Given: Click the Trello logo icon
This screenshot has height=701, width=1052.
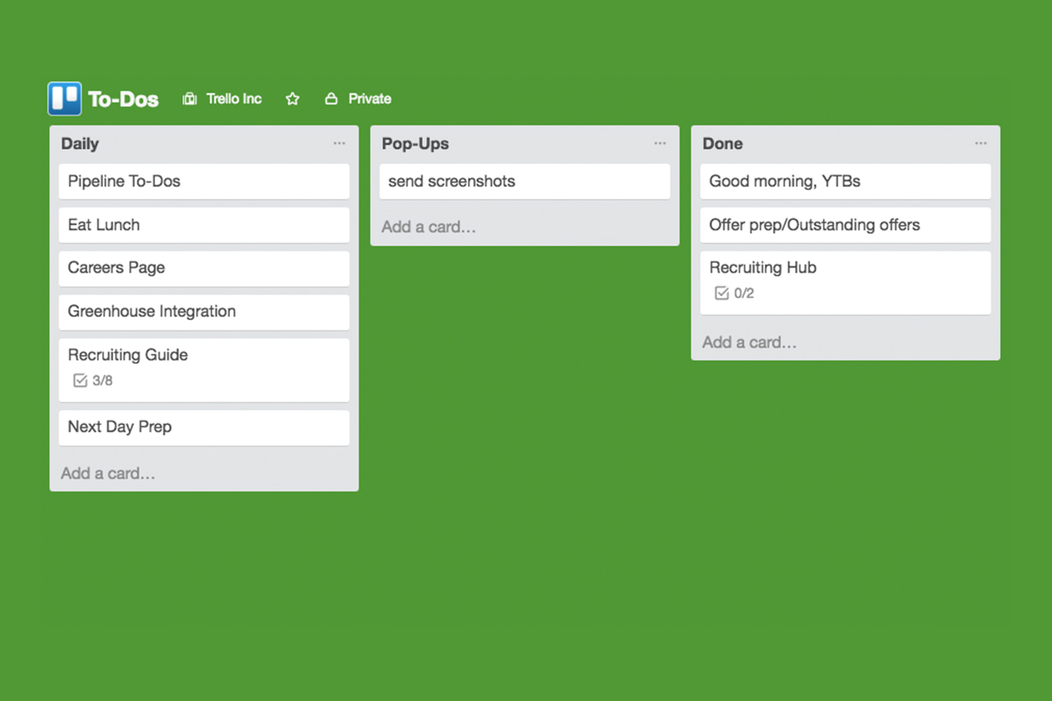Looking at the screenshot, I should pyautogui.click(x=65, y=99).
